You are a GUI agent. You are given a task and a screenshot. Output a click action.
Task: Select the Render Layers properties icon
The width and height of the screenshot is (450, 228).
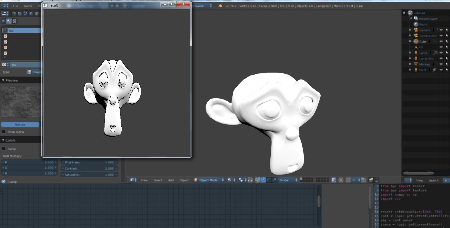point(20,13)
